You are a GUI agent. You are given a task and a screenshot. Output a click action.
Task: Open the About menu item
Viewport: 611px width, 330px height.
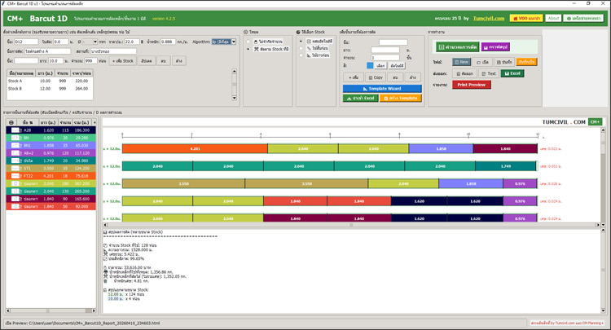click(x=553, y=17)
